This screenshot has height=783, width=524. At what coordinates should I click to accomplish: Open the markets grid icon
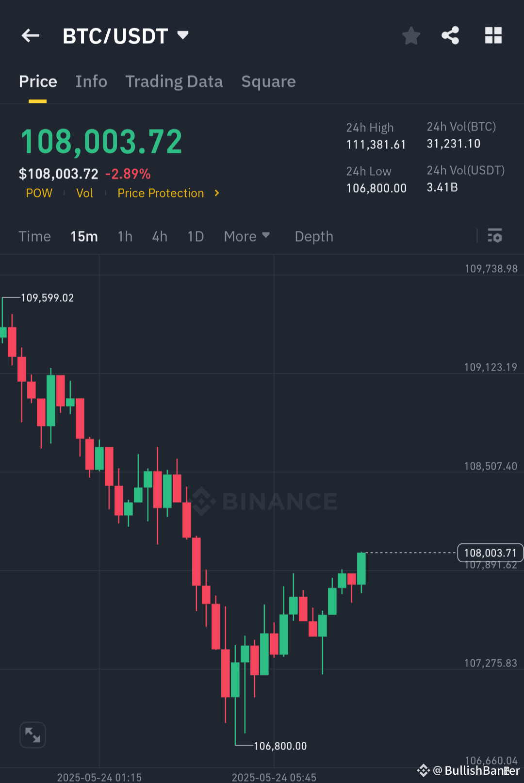tap(493, 35)
